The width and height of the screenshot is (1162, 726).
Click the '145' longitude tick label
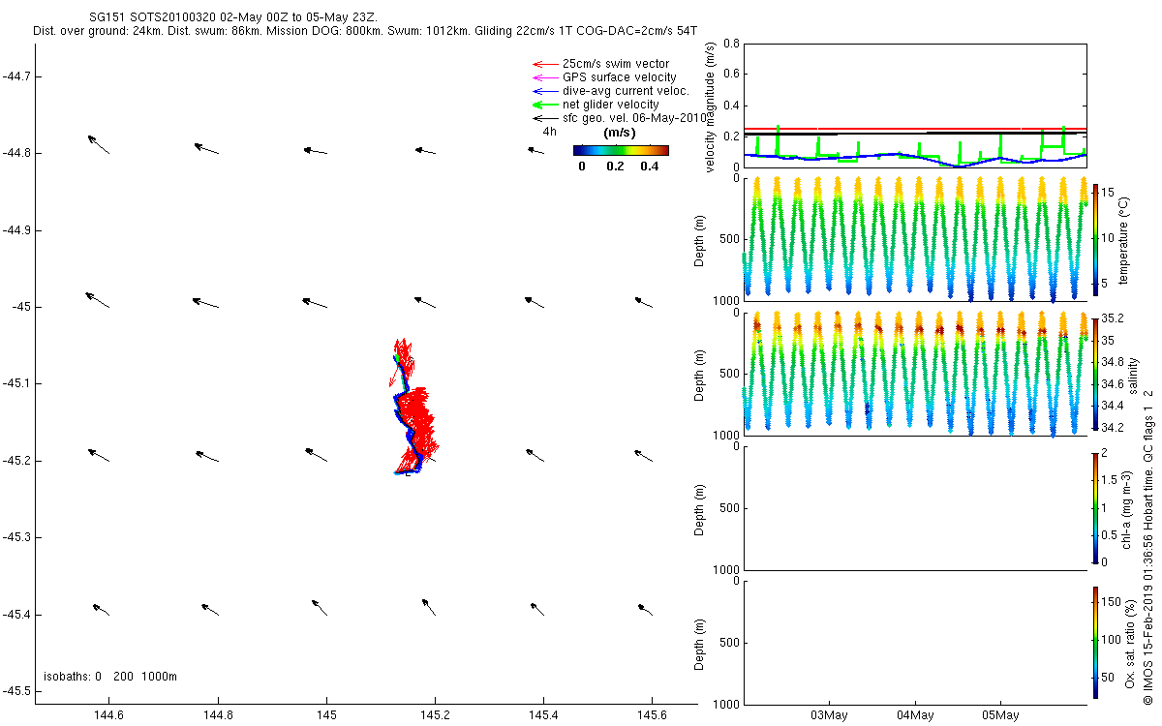(326, 716)
